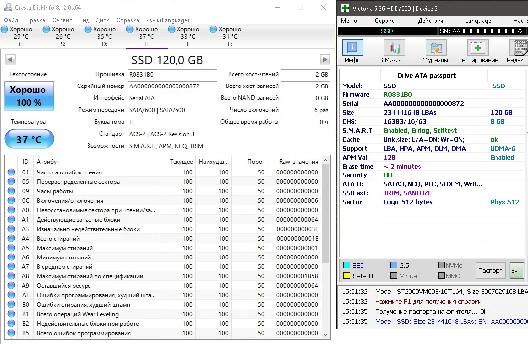Viewport: 528px width, 344px height.
Task: Click the Паспорт button
Action: [x=490, y=271]
